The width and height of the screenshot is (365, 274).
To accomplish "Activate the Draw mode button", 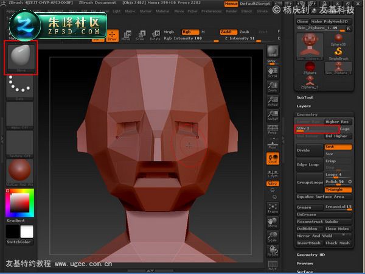I will click(x=112, y=36).
